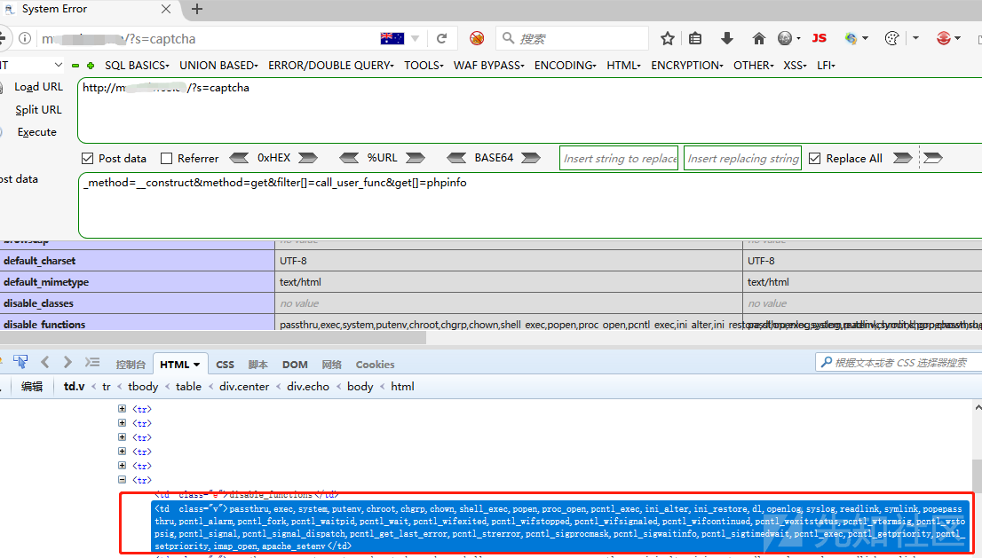This screenshot has width=982, height=558.
Task: Switch to the Firebug Cookies tab
Action: (376, 364)
